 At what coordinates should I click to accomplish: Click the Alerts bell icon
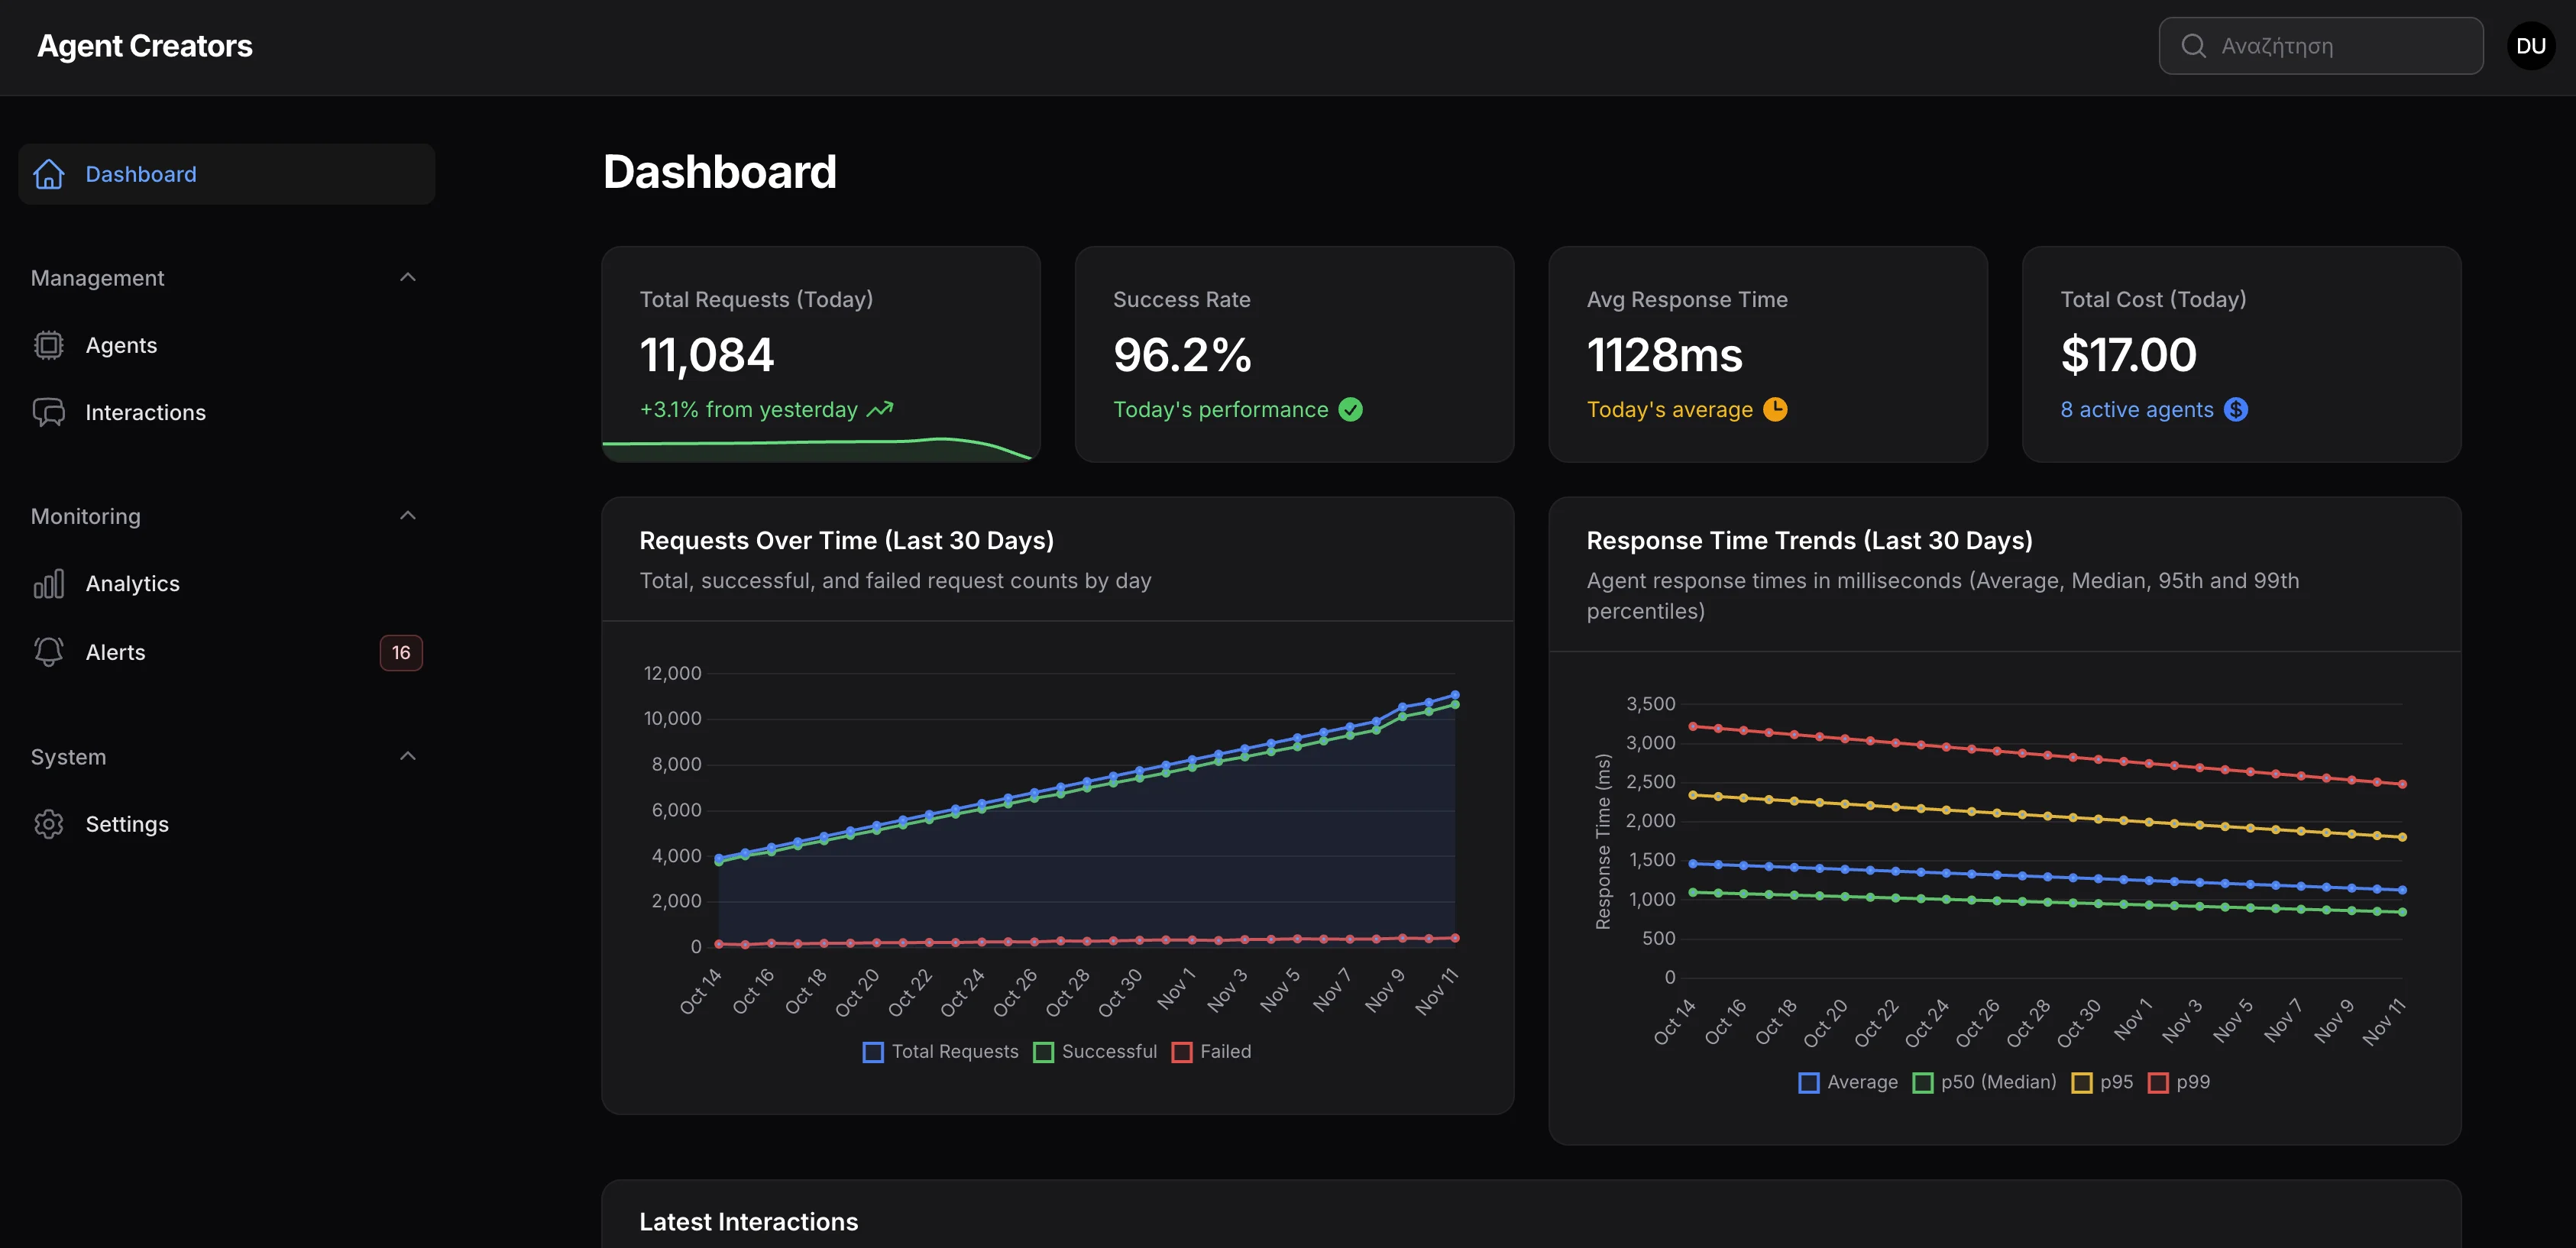(48, 651)
